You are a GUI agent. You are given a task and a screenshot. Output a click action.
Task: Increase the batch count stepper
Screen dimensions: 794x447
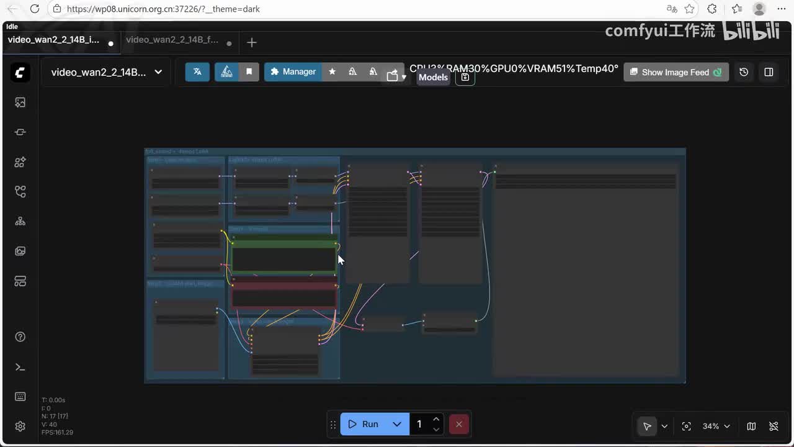coord(436,419)
